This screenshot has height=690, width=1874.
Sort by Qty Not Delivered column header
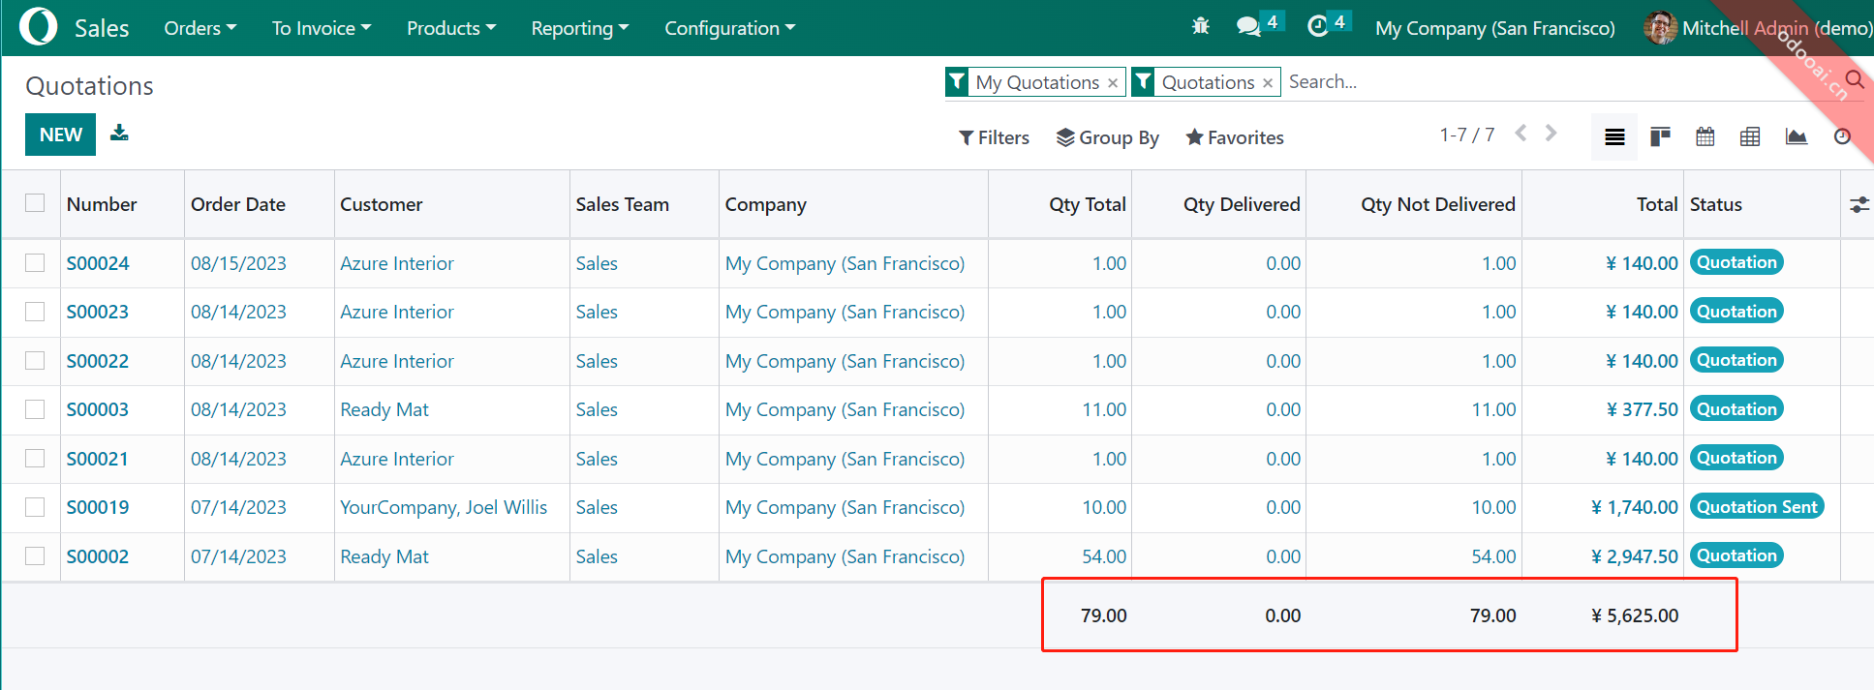pos(1438,204)
